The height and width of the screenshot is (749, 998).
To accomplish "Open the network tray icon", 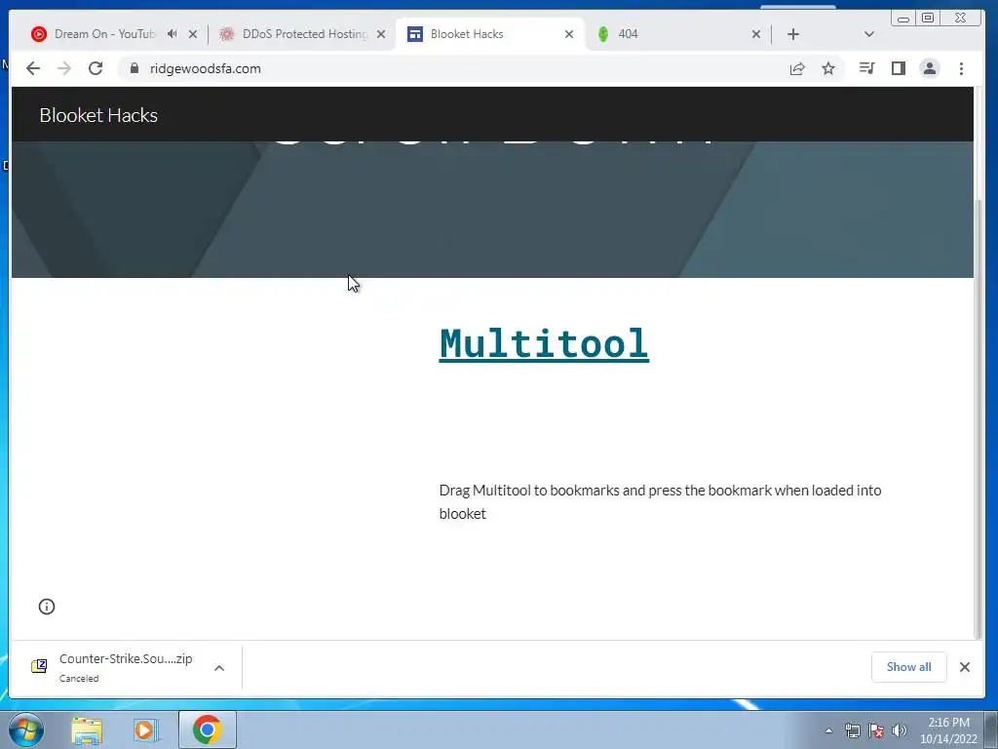I will (x=852, y=730).
